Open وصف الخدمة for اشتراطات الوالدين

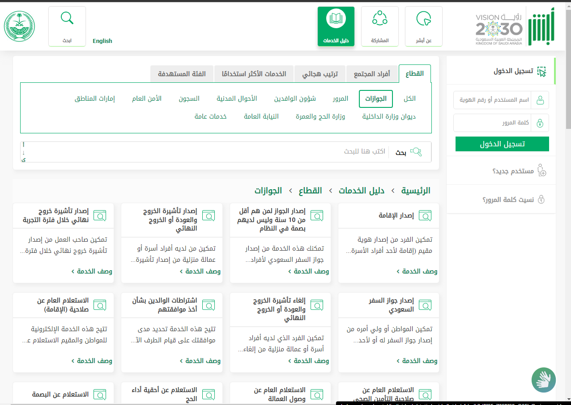pyautogui.click(x=200, y=361)
